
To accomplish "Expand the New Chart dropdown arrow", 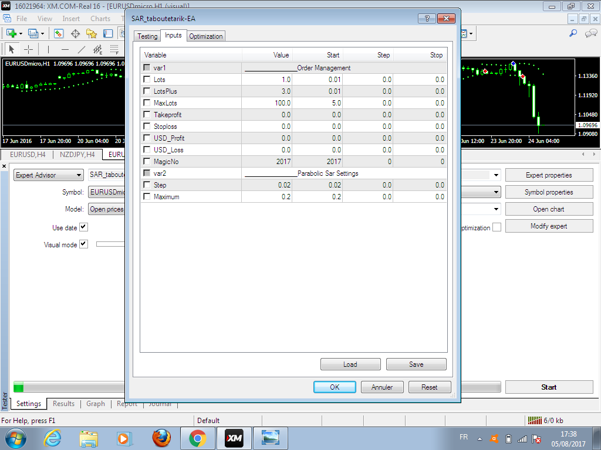I will click(21, 33).
